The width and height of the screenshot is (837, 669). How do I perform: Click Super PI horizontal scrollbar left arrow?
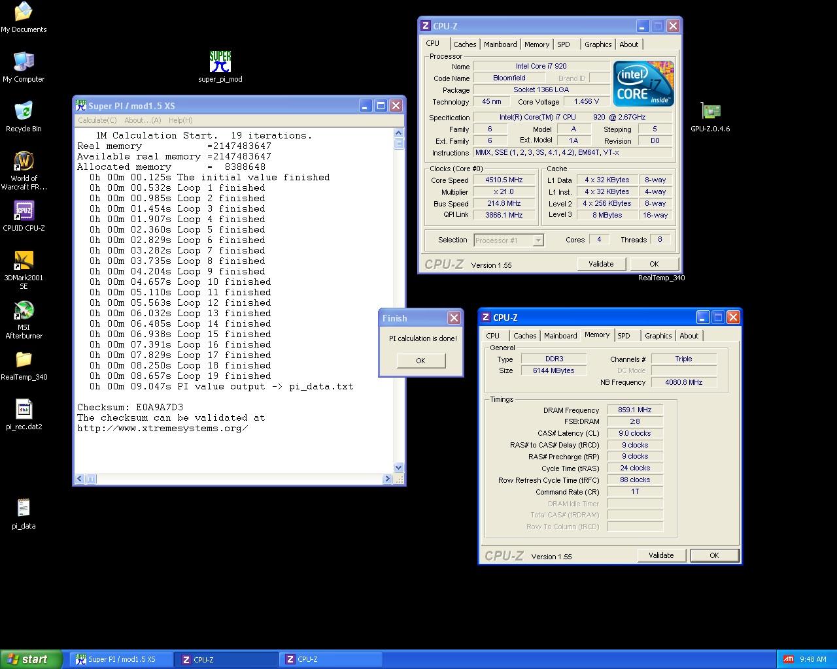[80, 479]
